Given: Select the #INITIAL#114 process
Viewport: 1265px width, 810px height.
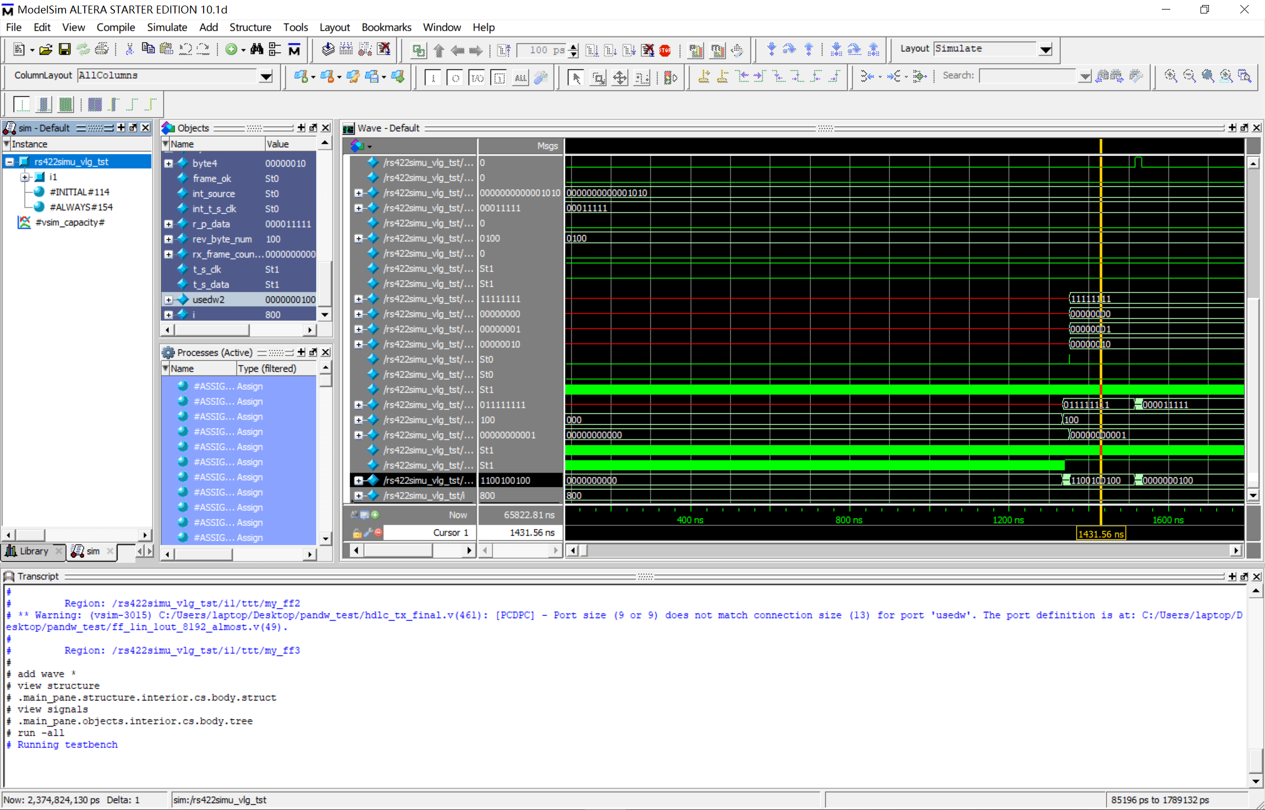Looking at the screenshot, I should [x=79, y=192].
